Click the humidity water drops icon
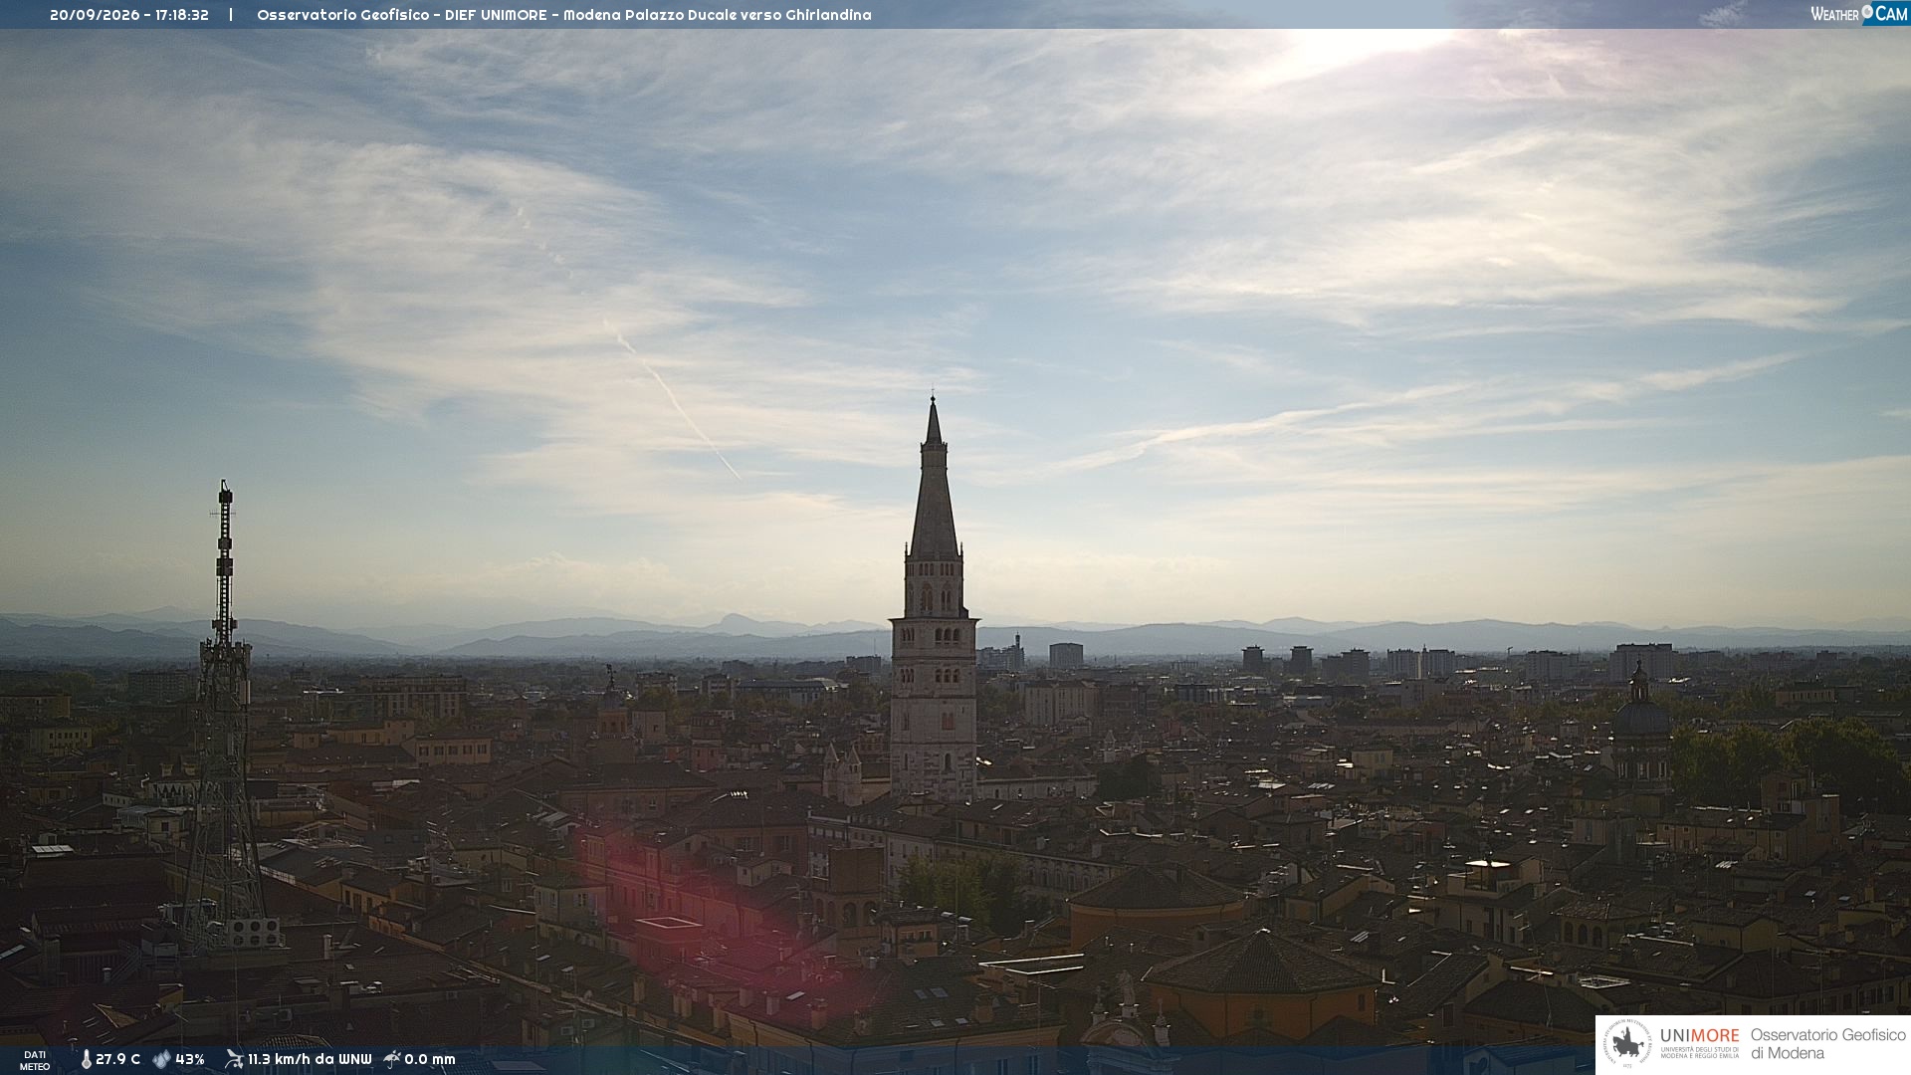The height and width of the screenshot is (1075, 1911). pos(161,1059)
